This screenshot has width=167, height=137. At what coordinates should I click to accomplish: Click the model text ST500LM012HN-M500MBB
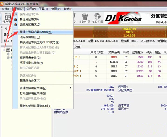coord(100,90)
